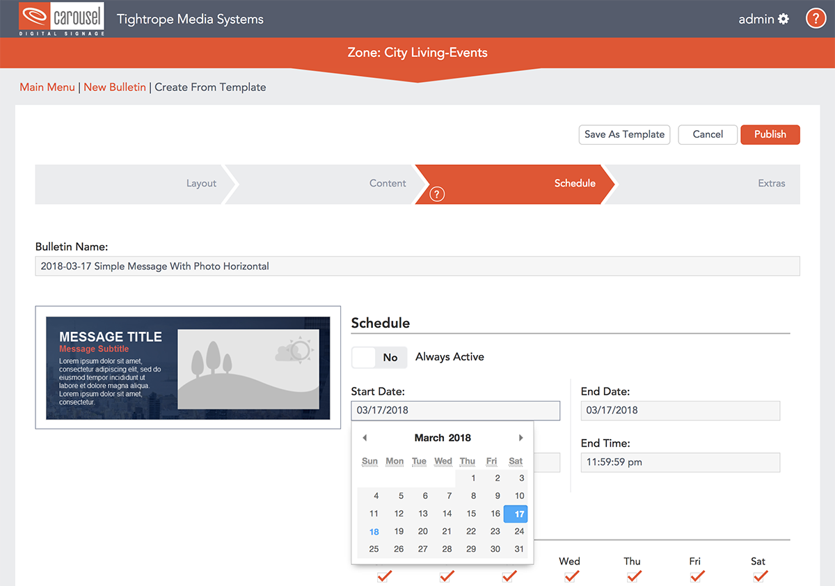The width and height of the screenshot is (835, 586).
Task: Click the Bulletin Name input field
Action: pyautogui.click(x=417, y=266)
